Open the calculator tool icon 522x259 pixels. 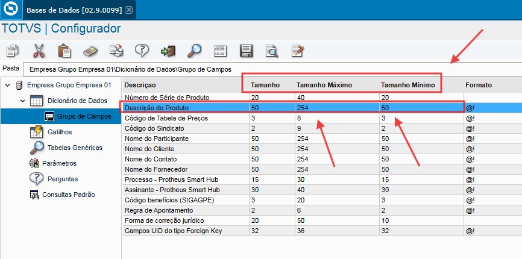[90, 51]
